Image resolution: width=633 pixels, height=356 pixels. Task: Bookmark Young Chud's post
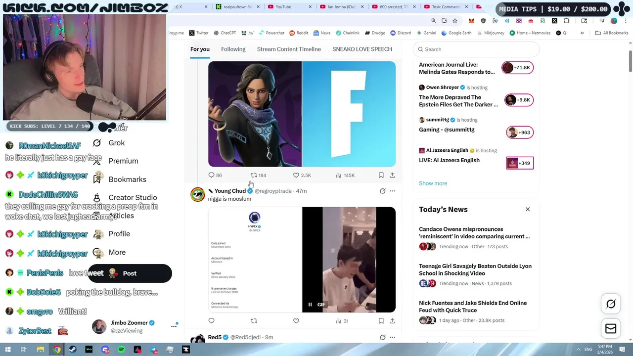point(381,321)
